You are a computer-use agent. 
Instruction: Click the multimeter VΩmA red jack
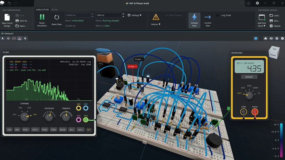click(x=255, y=112)
